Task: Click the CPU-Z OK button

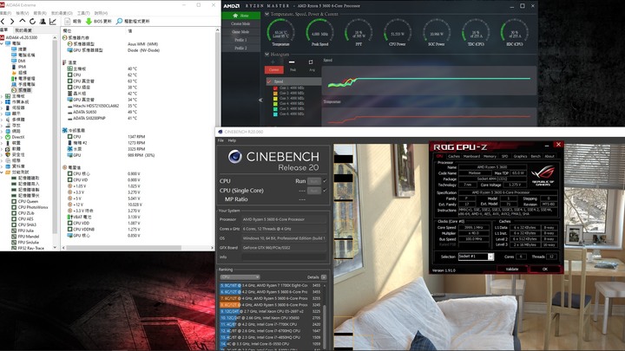Action: click(545, 269)
